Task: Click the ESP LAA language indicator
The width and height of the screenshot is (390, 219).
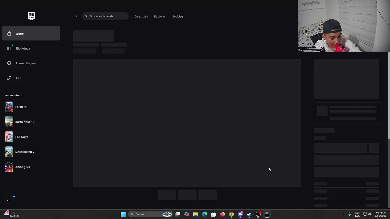Action: pos(357,214)
